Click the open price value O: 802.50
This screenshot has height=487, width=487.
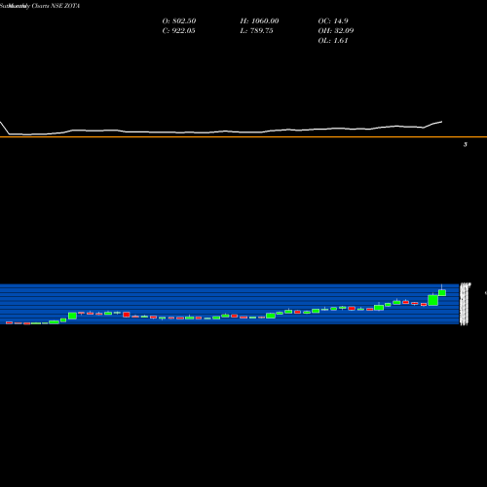point(179,21)
